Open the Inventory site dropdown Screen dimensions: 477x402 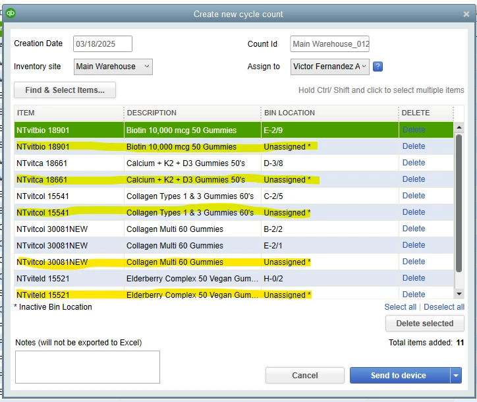pyautogui.click(x=113, y=67)
